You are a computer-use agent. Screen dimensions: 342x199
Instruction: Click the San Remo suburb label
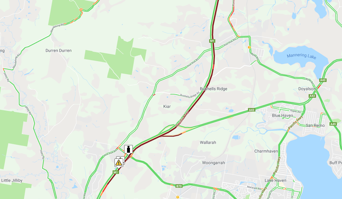coord(315,125)
